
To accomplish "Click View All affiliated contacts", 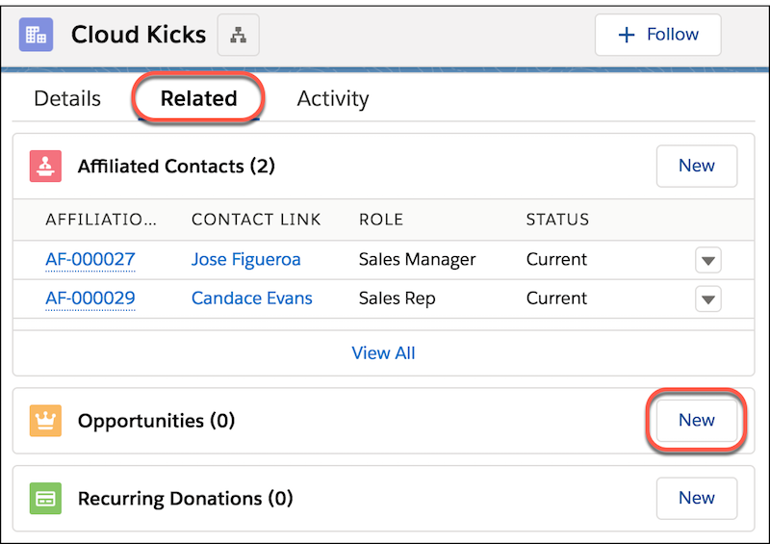I will [383, 352].
